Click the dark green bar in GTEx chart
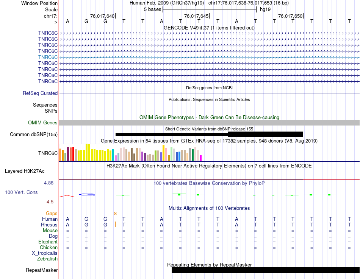Image resolution: width=360 pixels, height=279 pixels. click(x=193, y=155)
